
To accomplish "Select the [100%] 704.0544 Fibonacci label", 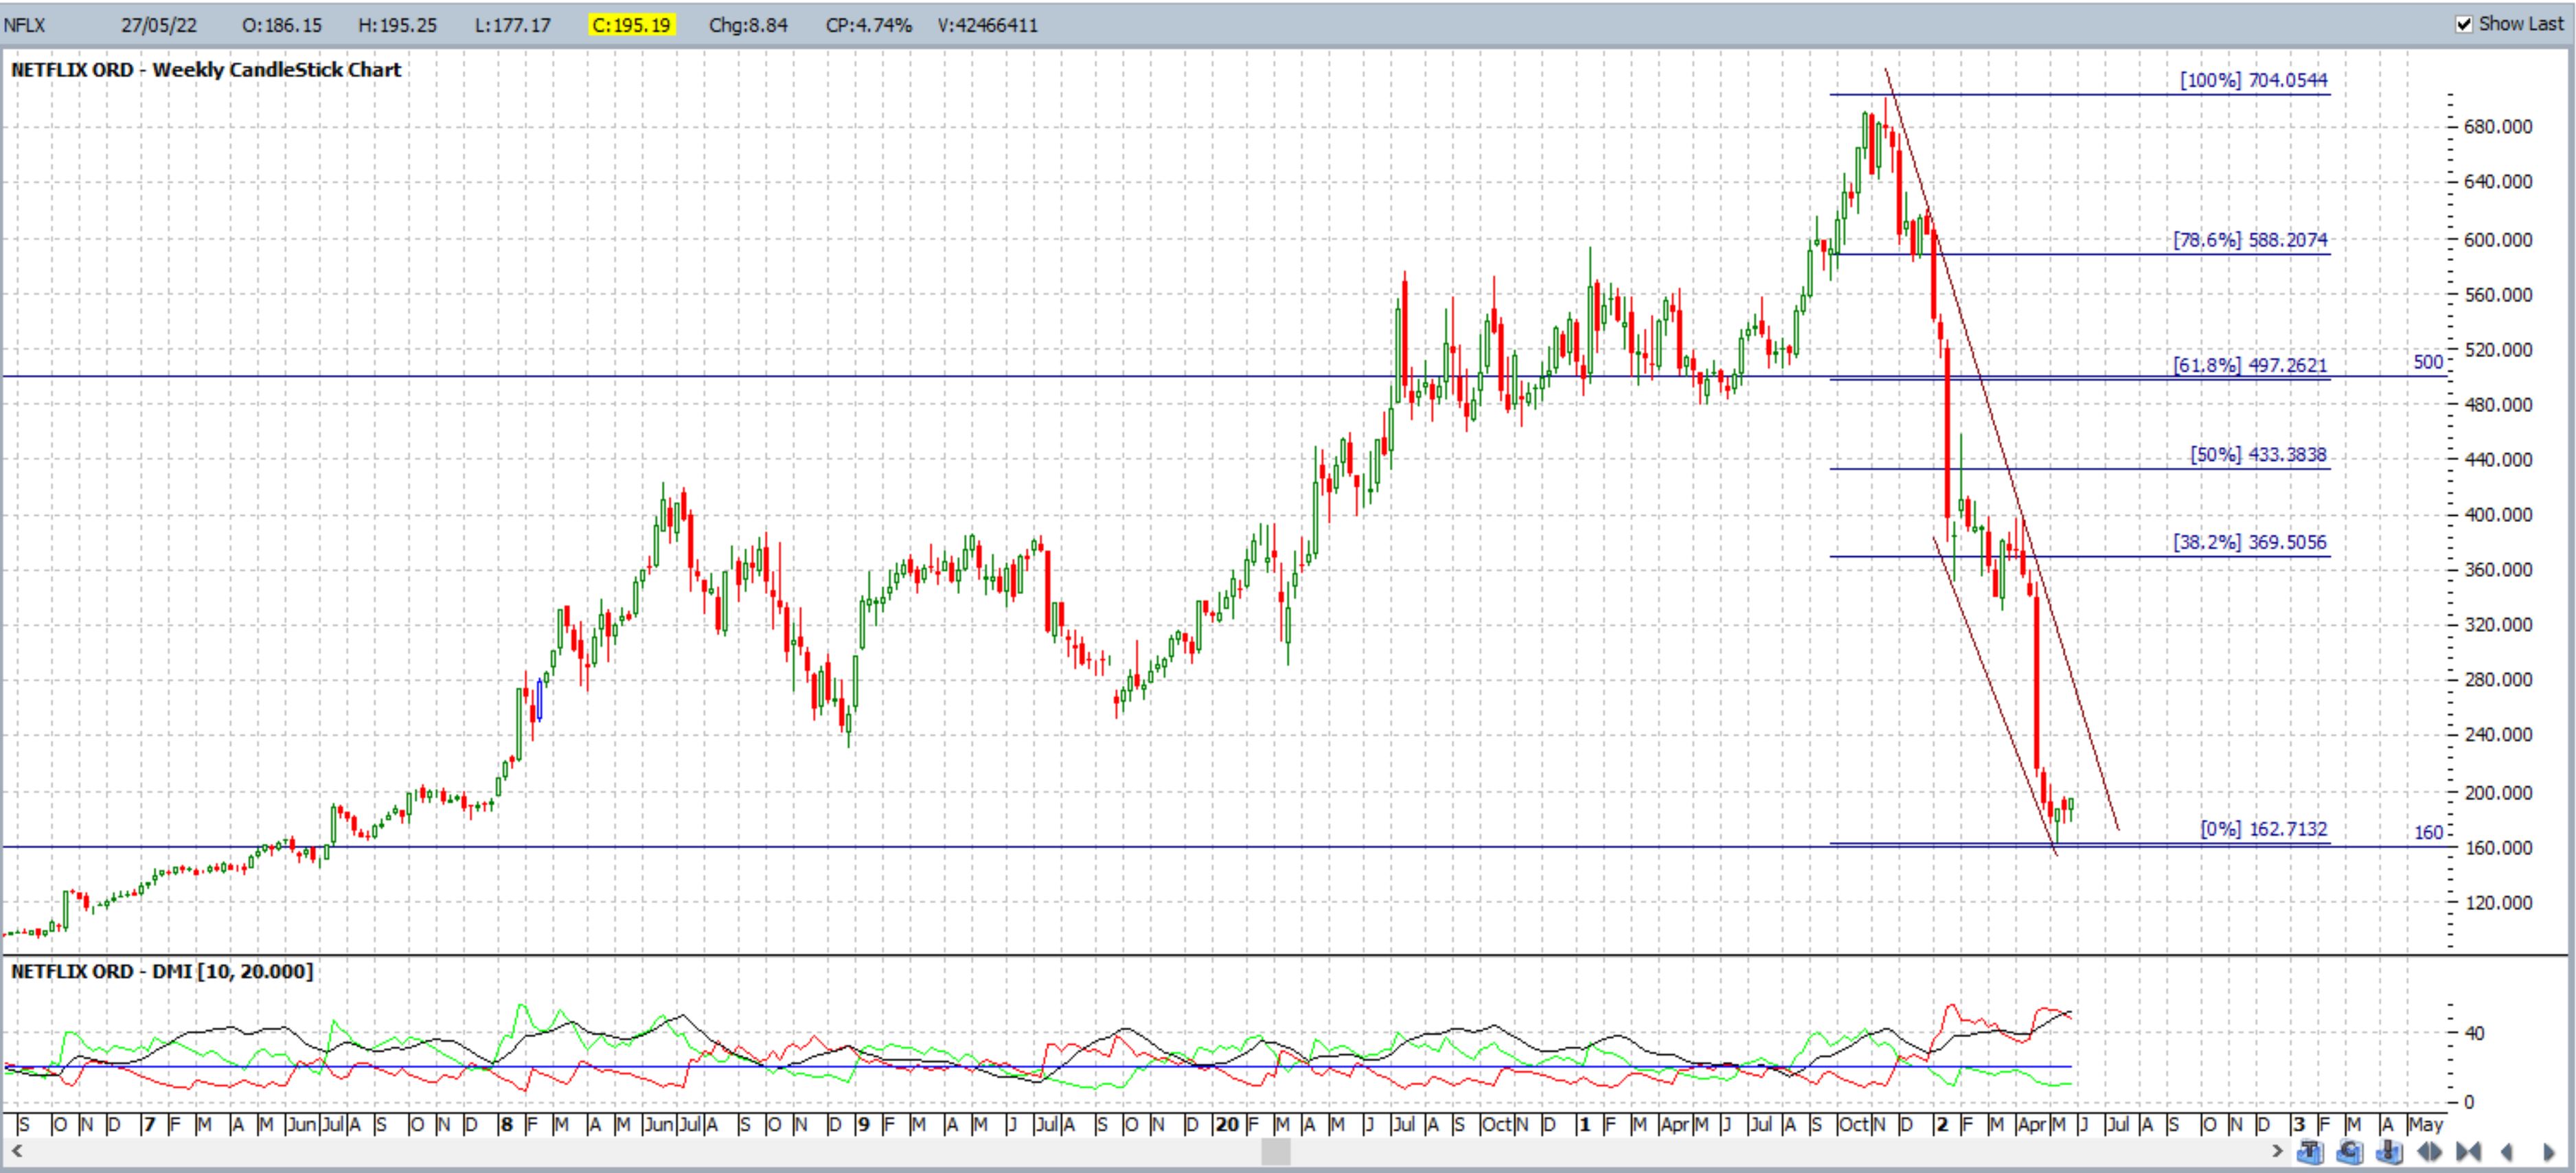I will tap(2254, 80).
